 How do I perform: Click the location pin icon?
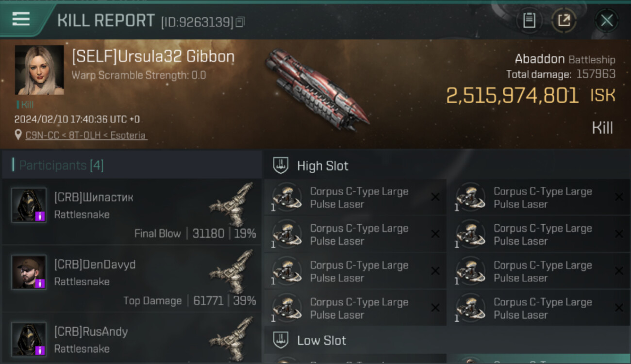18,135
